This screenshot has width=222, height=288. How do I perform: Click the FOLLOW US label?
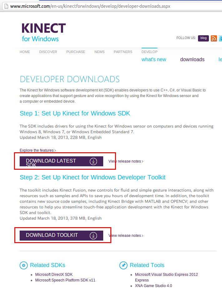186,38
